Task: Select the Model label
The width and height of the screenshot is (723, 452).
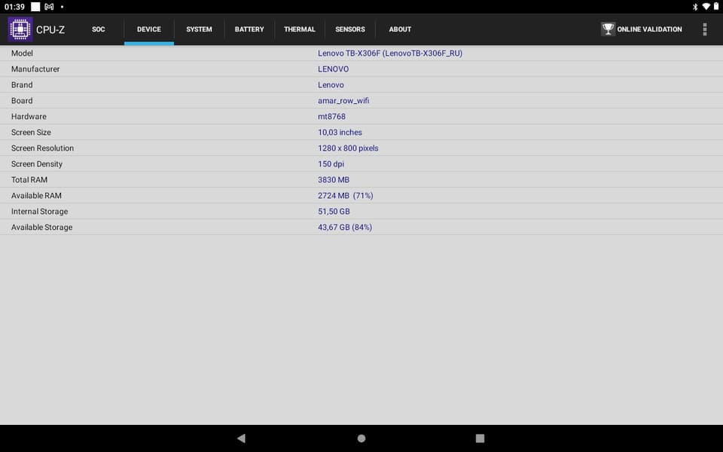Action: 22,53
